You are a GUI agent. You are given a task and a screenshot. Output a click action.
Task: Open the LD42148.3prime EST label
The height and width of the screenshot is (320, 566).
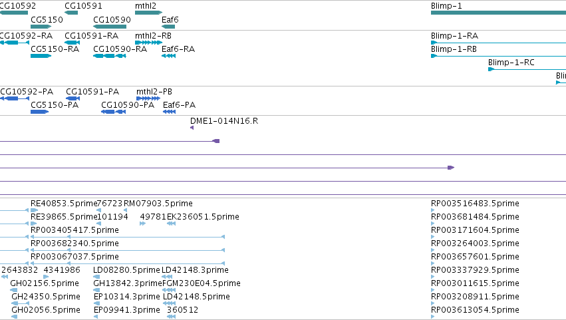tap(195, 270)
